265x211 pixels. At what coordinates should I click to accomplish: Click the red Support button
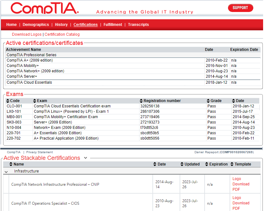241,8
